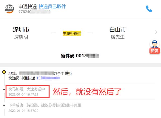
Task: Click the tracking number under 申通快递
Action: tap(34, 12)
